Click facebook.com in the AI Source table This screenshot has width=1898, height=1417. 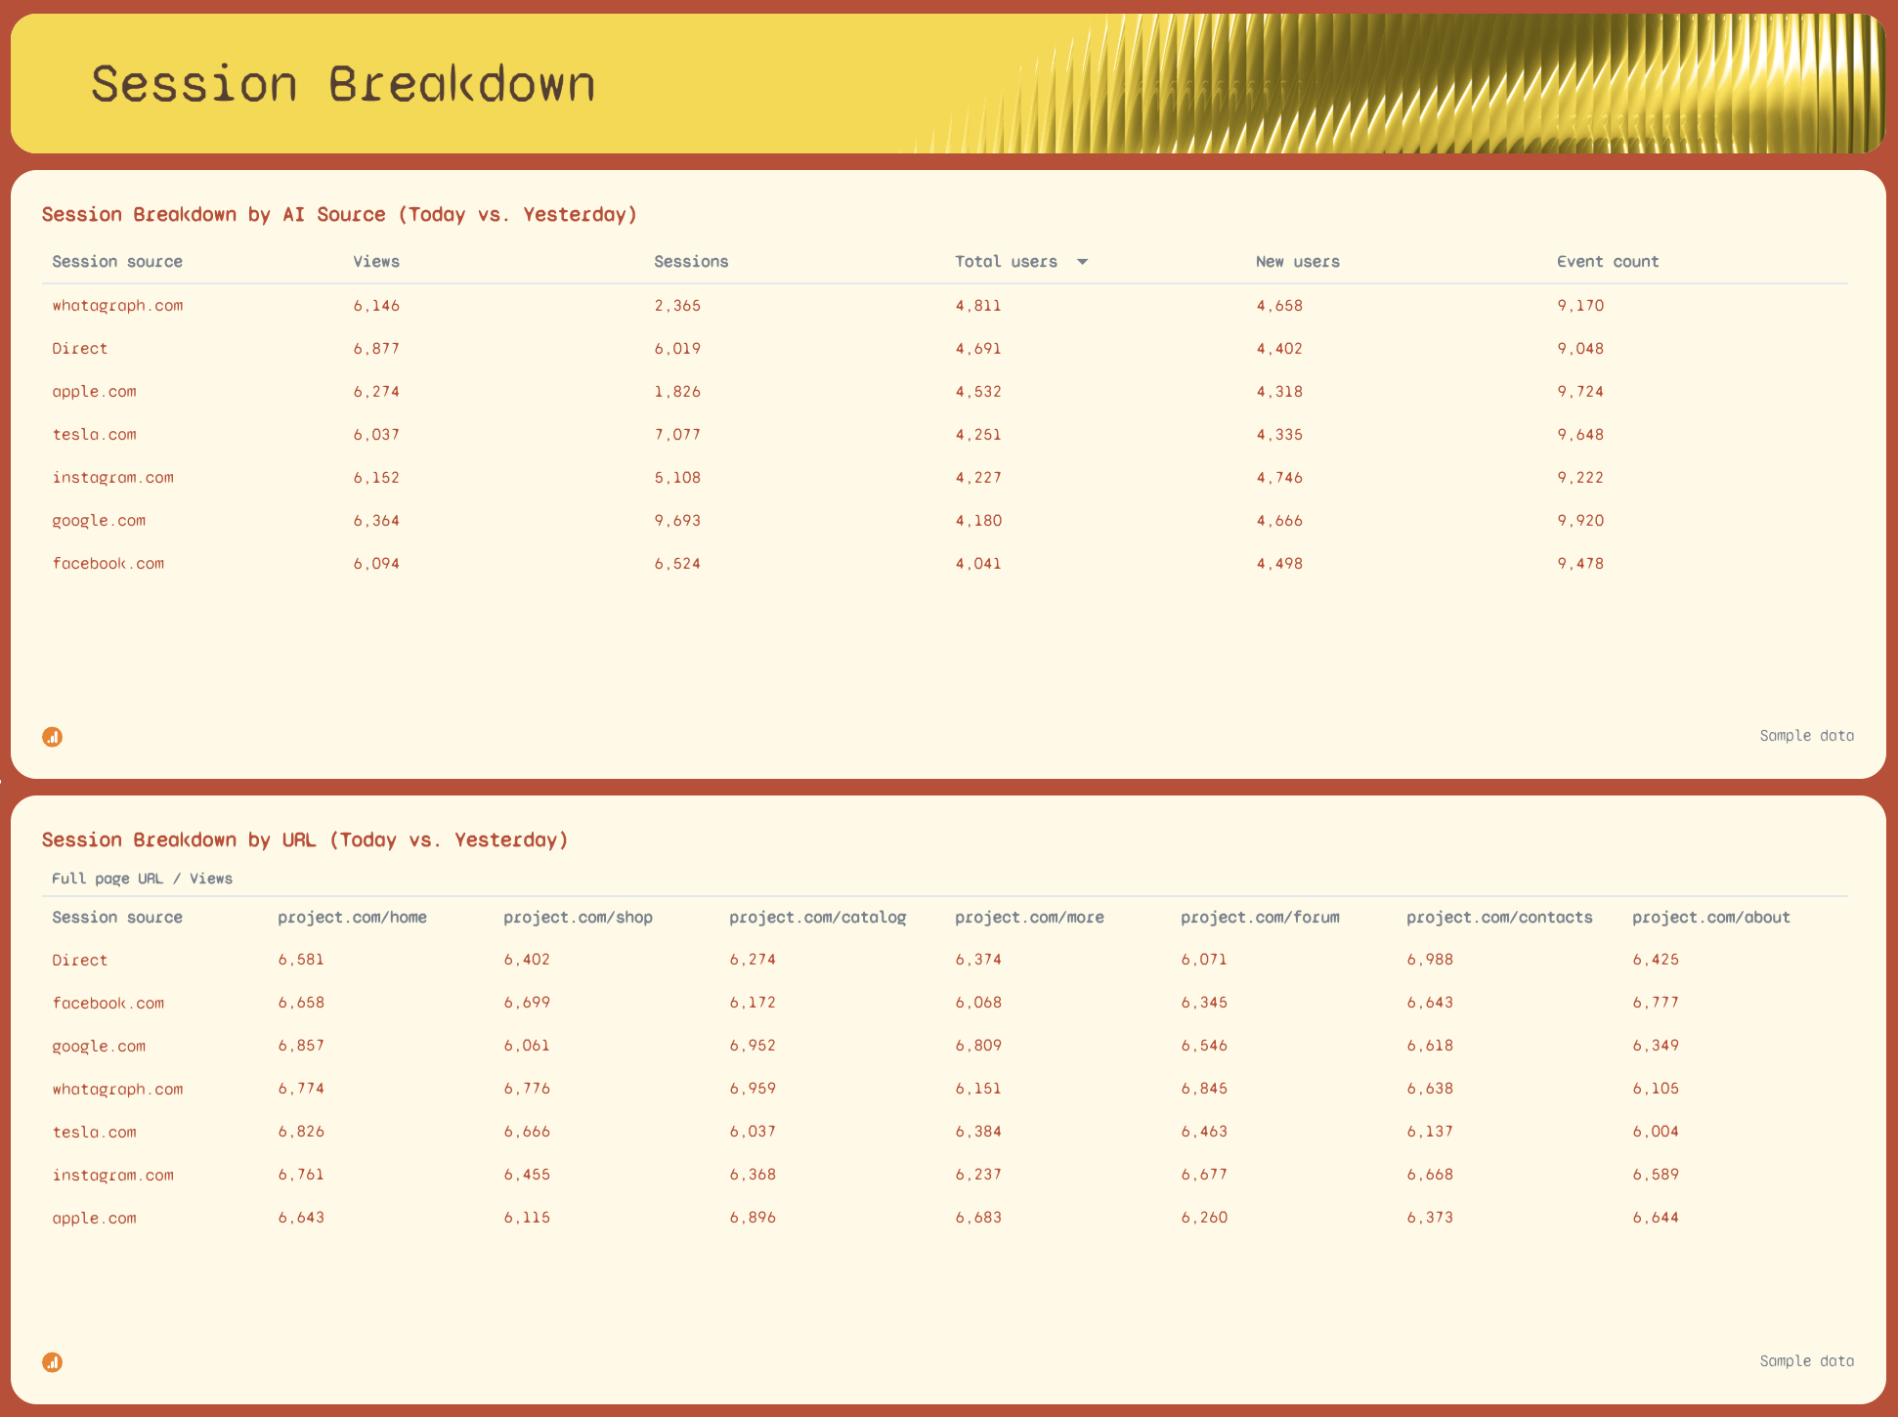[108, 563]
